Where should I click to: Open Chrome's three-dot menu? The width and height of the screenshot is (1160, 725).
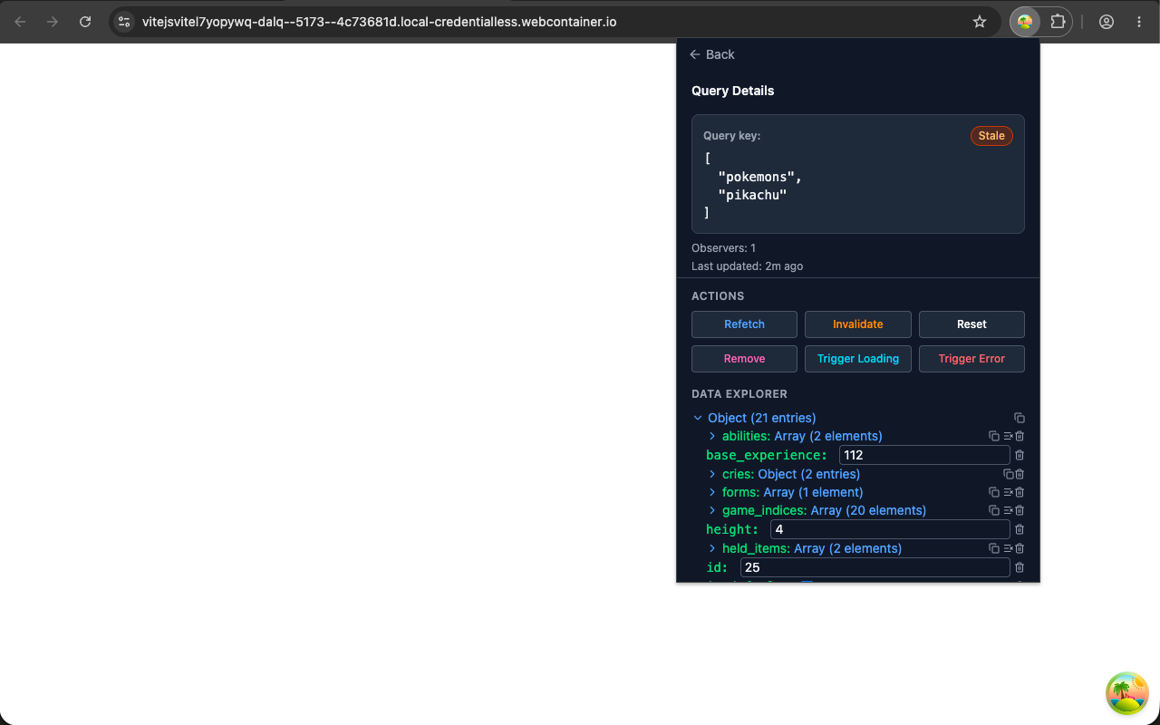pyautogui.click(x=1139, y=22)
